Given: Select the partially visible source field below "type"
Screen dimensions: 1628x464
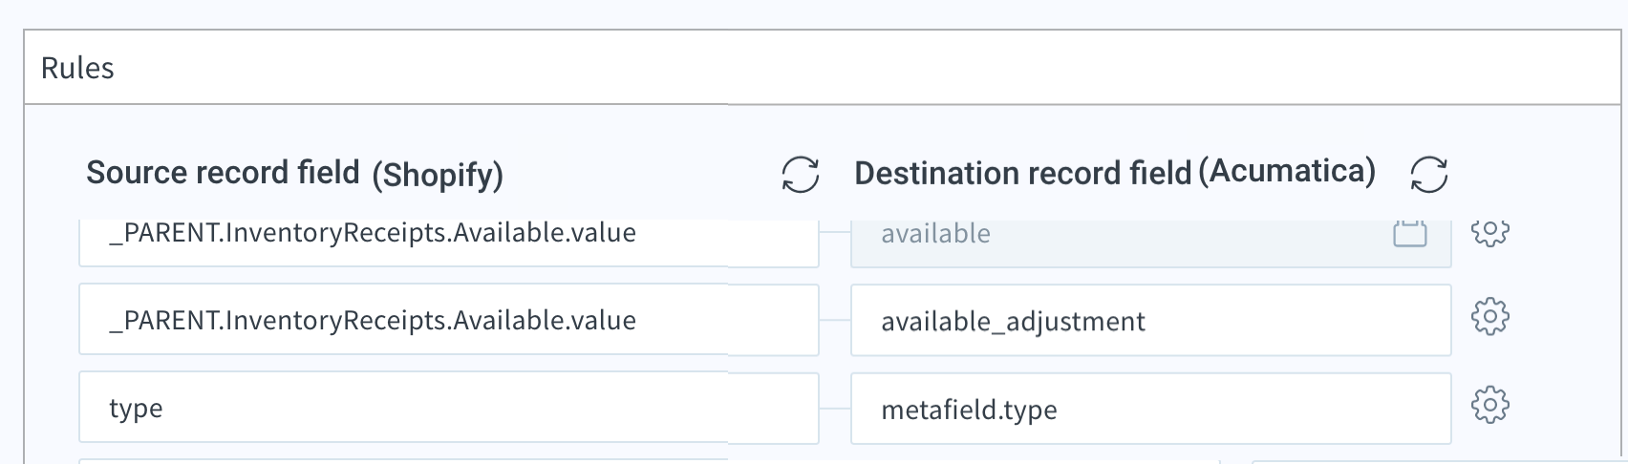Looking at the screenshot, I should (649, 462).
